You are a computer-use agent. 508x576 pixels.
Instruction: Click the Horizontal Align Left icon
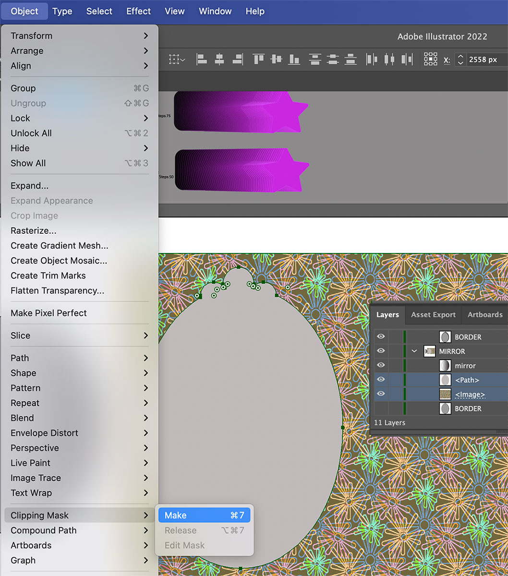pos(202,60)
